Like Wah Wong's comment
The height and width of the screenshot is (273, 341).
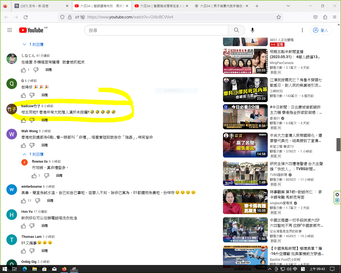23,145
